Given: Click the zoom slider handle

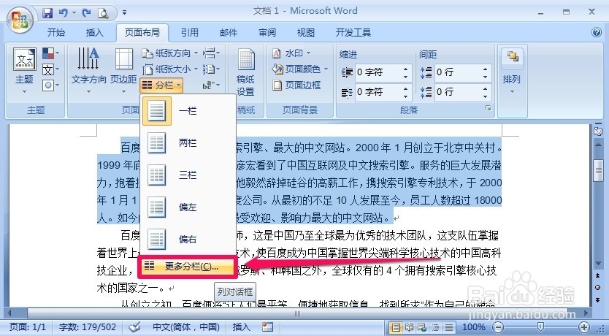Looking at the screenshot, I should tap(540, 327).
